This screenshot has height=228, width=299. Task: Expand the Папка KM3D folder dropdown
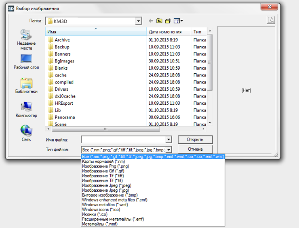pyautogui.click(x=139, y=21)
